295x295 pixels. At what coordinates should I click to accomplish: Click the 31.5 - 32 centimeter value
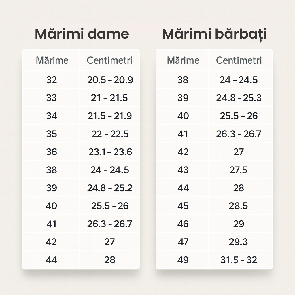(239, 260)
